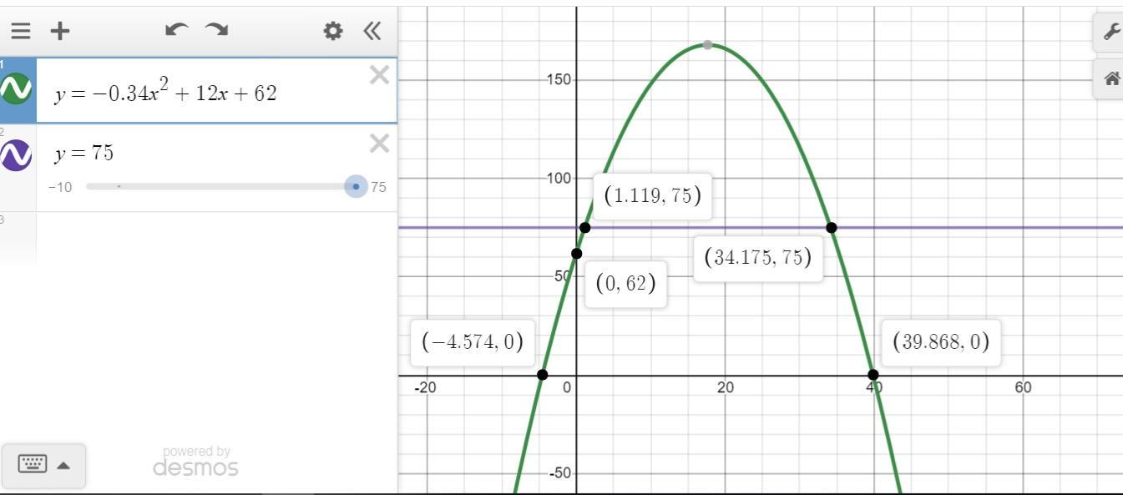The image size is (1123, 495).
Task: Click the (-4.574, 0) coordinate label
Action: 473,341
